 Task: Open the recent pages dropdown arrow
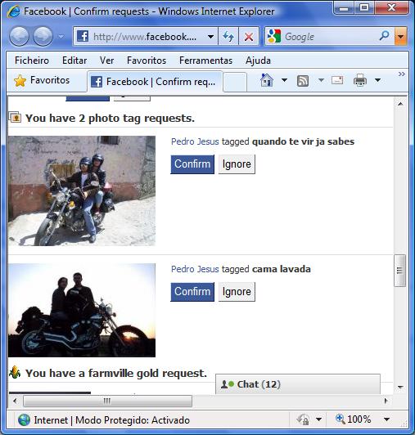[x=61, y=37]
